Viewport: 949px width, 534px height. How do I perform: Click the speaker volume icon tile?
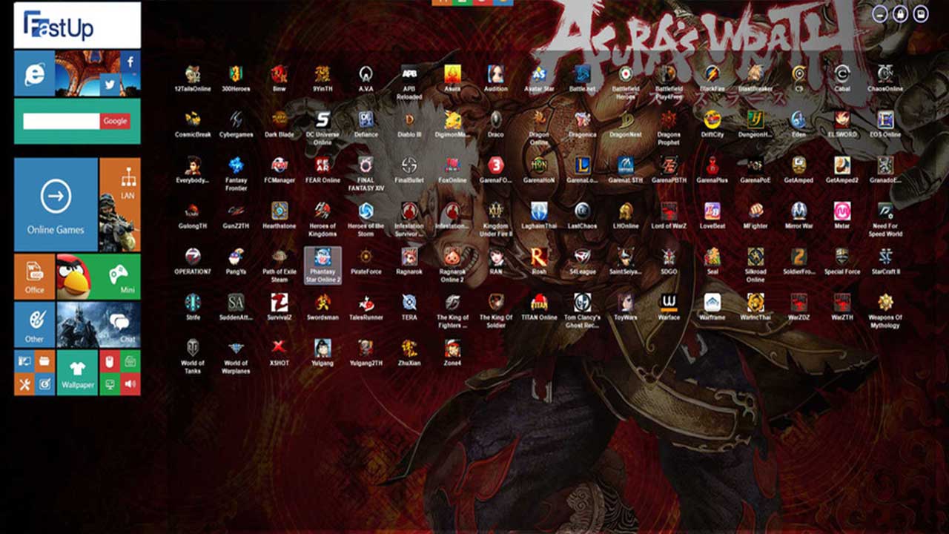130,384
